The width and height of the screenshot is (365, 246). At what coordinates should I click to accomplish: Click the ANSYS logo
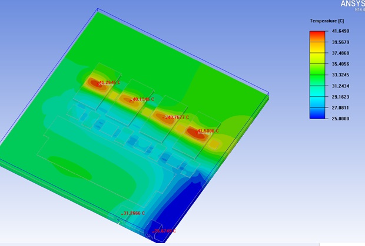353,4
